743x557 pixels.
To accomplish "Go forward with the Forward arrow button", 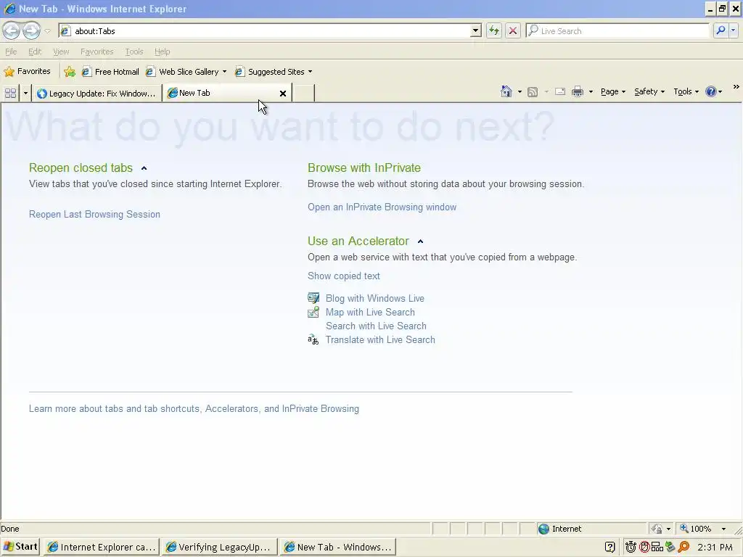I will click(31, 30).
